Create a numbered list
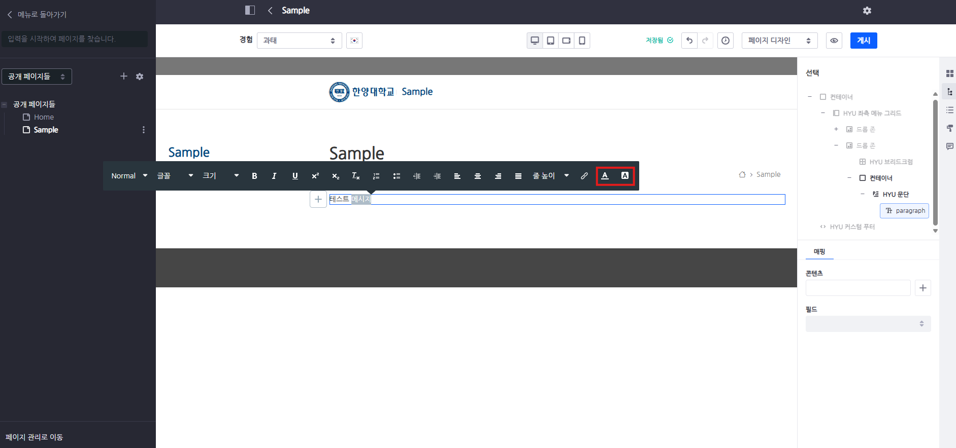956x448 pixels. tap(376, 176)
